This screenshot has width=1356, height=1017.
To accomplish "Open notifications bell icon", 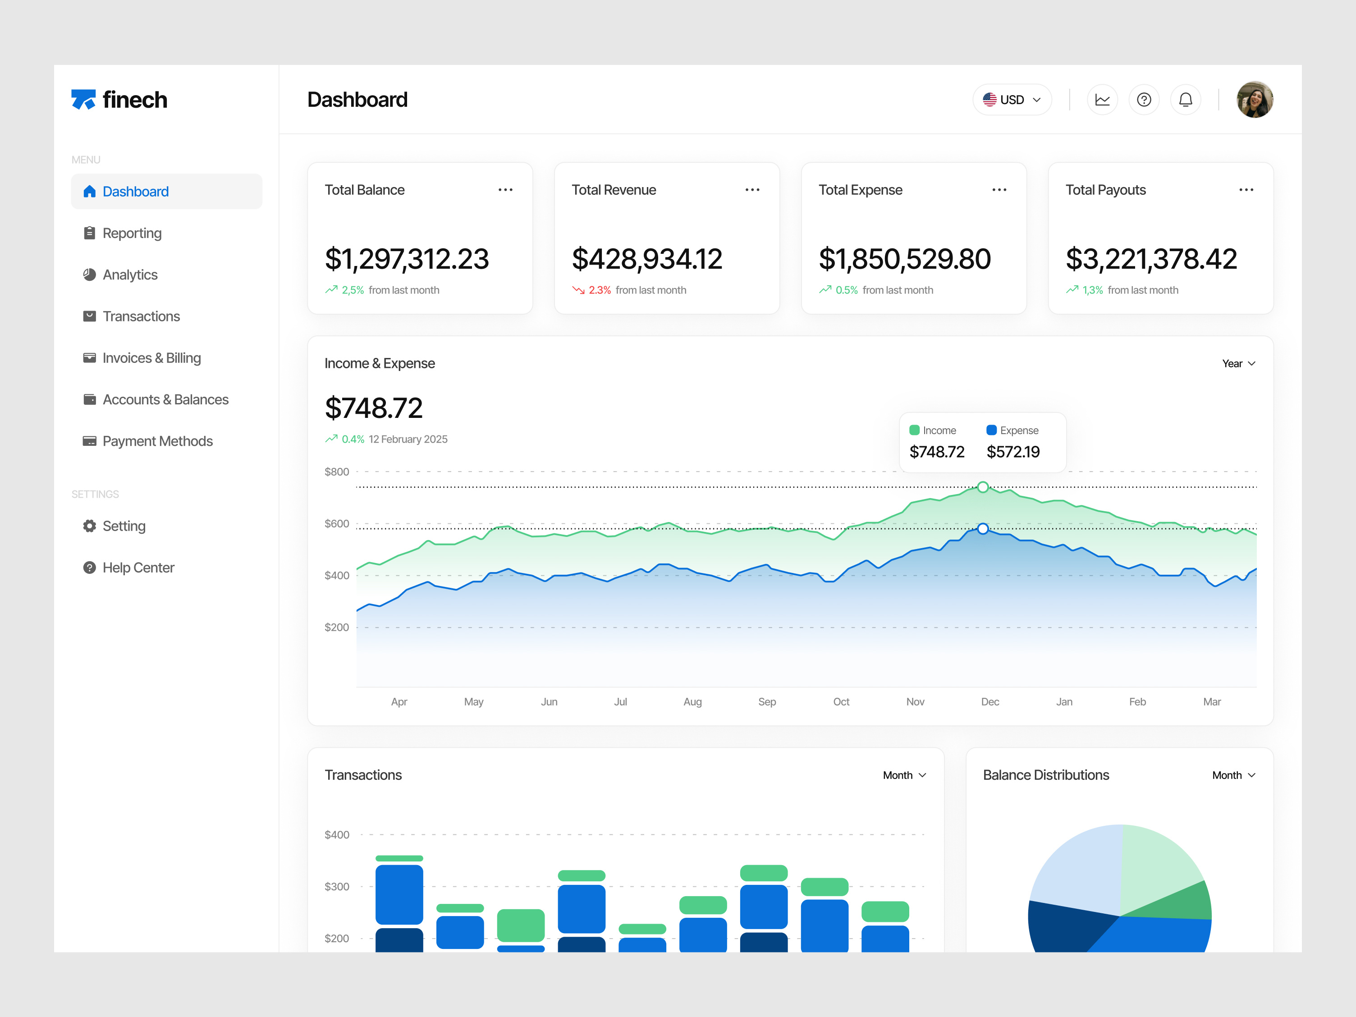I will pos(1186,99).
